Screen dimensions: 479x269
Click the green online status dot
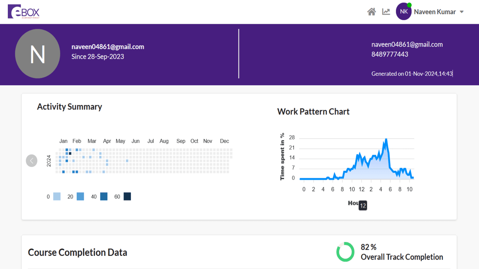409,5
